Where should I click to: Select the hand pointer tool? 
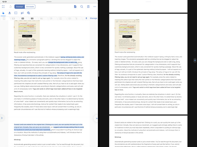3,13
